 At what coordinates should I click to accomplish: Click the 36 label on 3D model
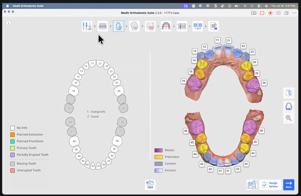(261, 131)
